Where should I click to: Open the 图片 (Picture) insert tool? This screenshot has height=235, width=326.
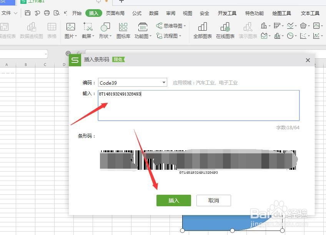coord(70,31)
